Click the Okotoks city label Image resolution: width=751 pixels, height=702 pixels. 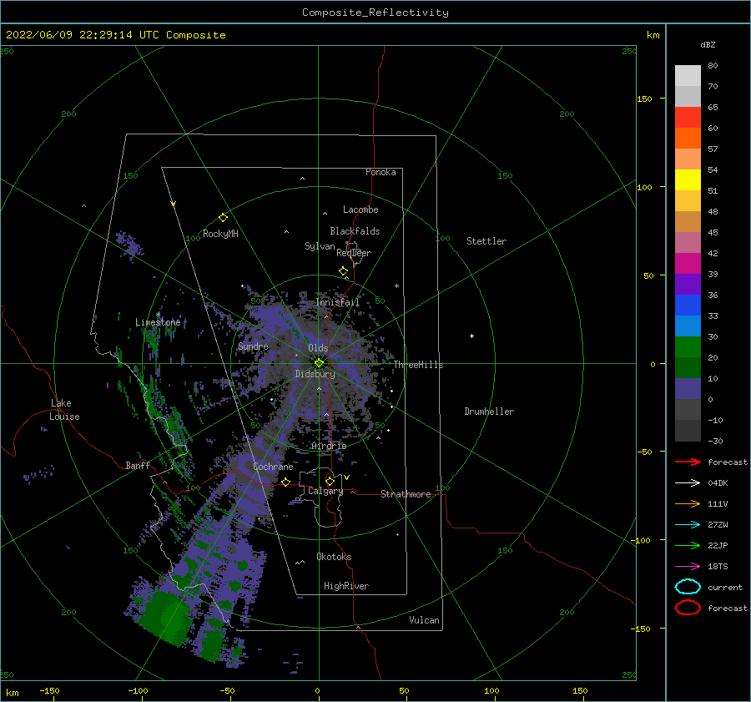click(x=334, y=557)
